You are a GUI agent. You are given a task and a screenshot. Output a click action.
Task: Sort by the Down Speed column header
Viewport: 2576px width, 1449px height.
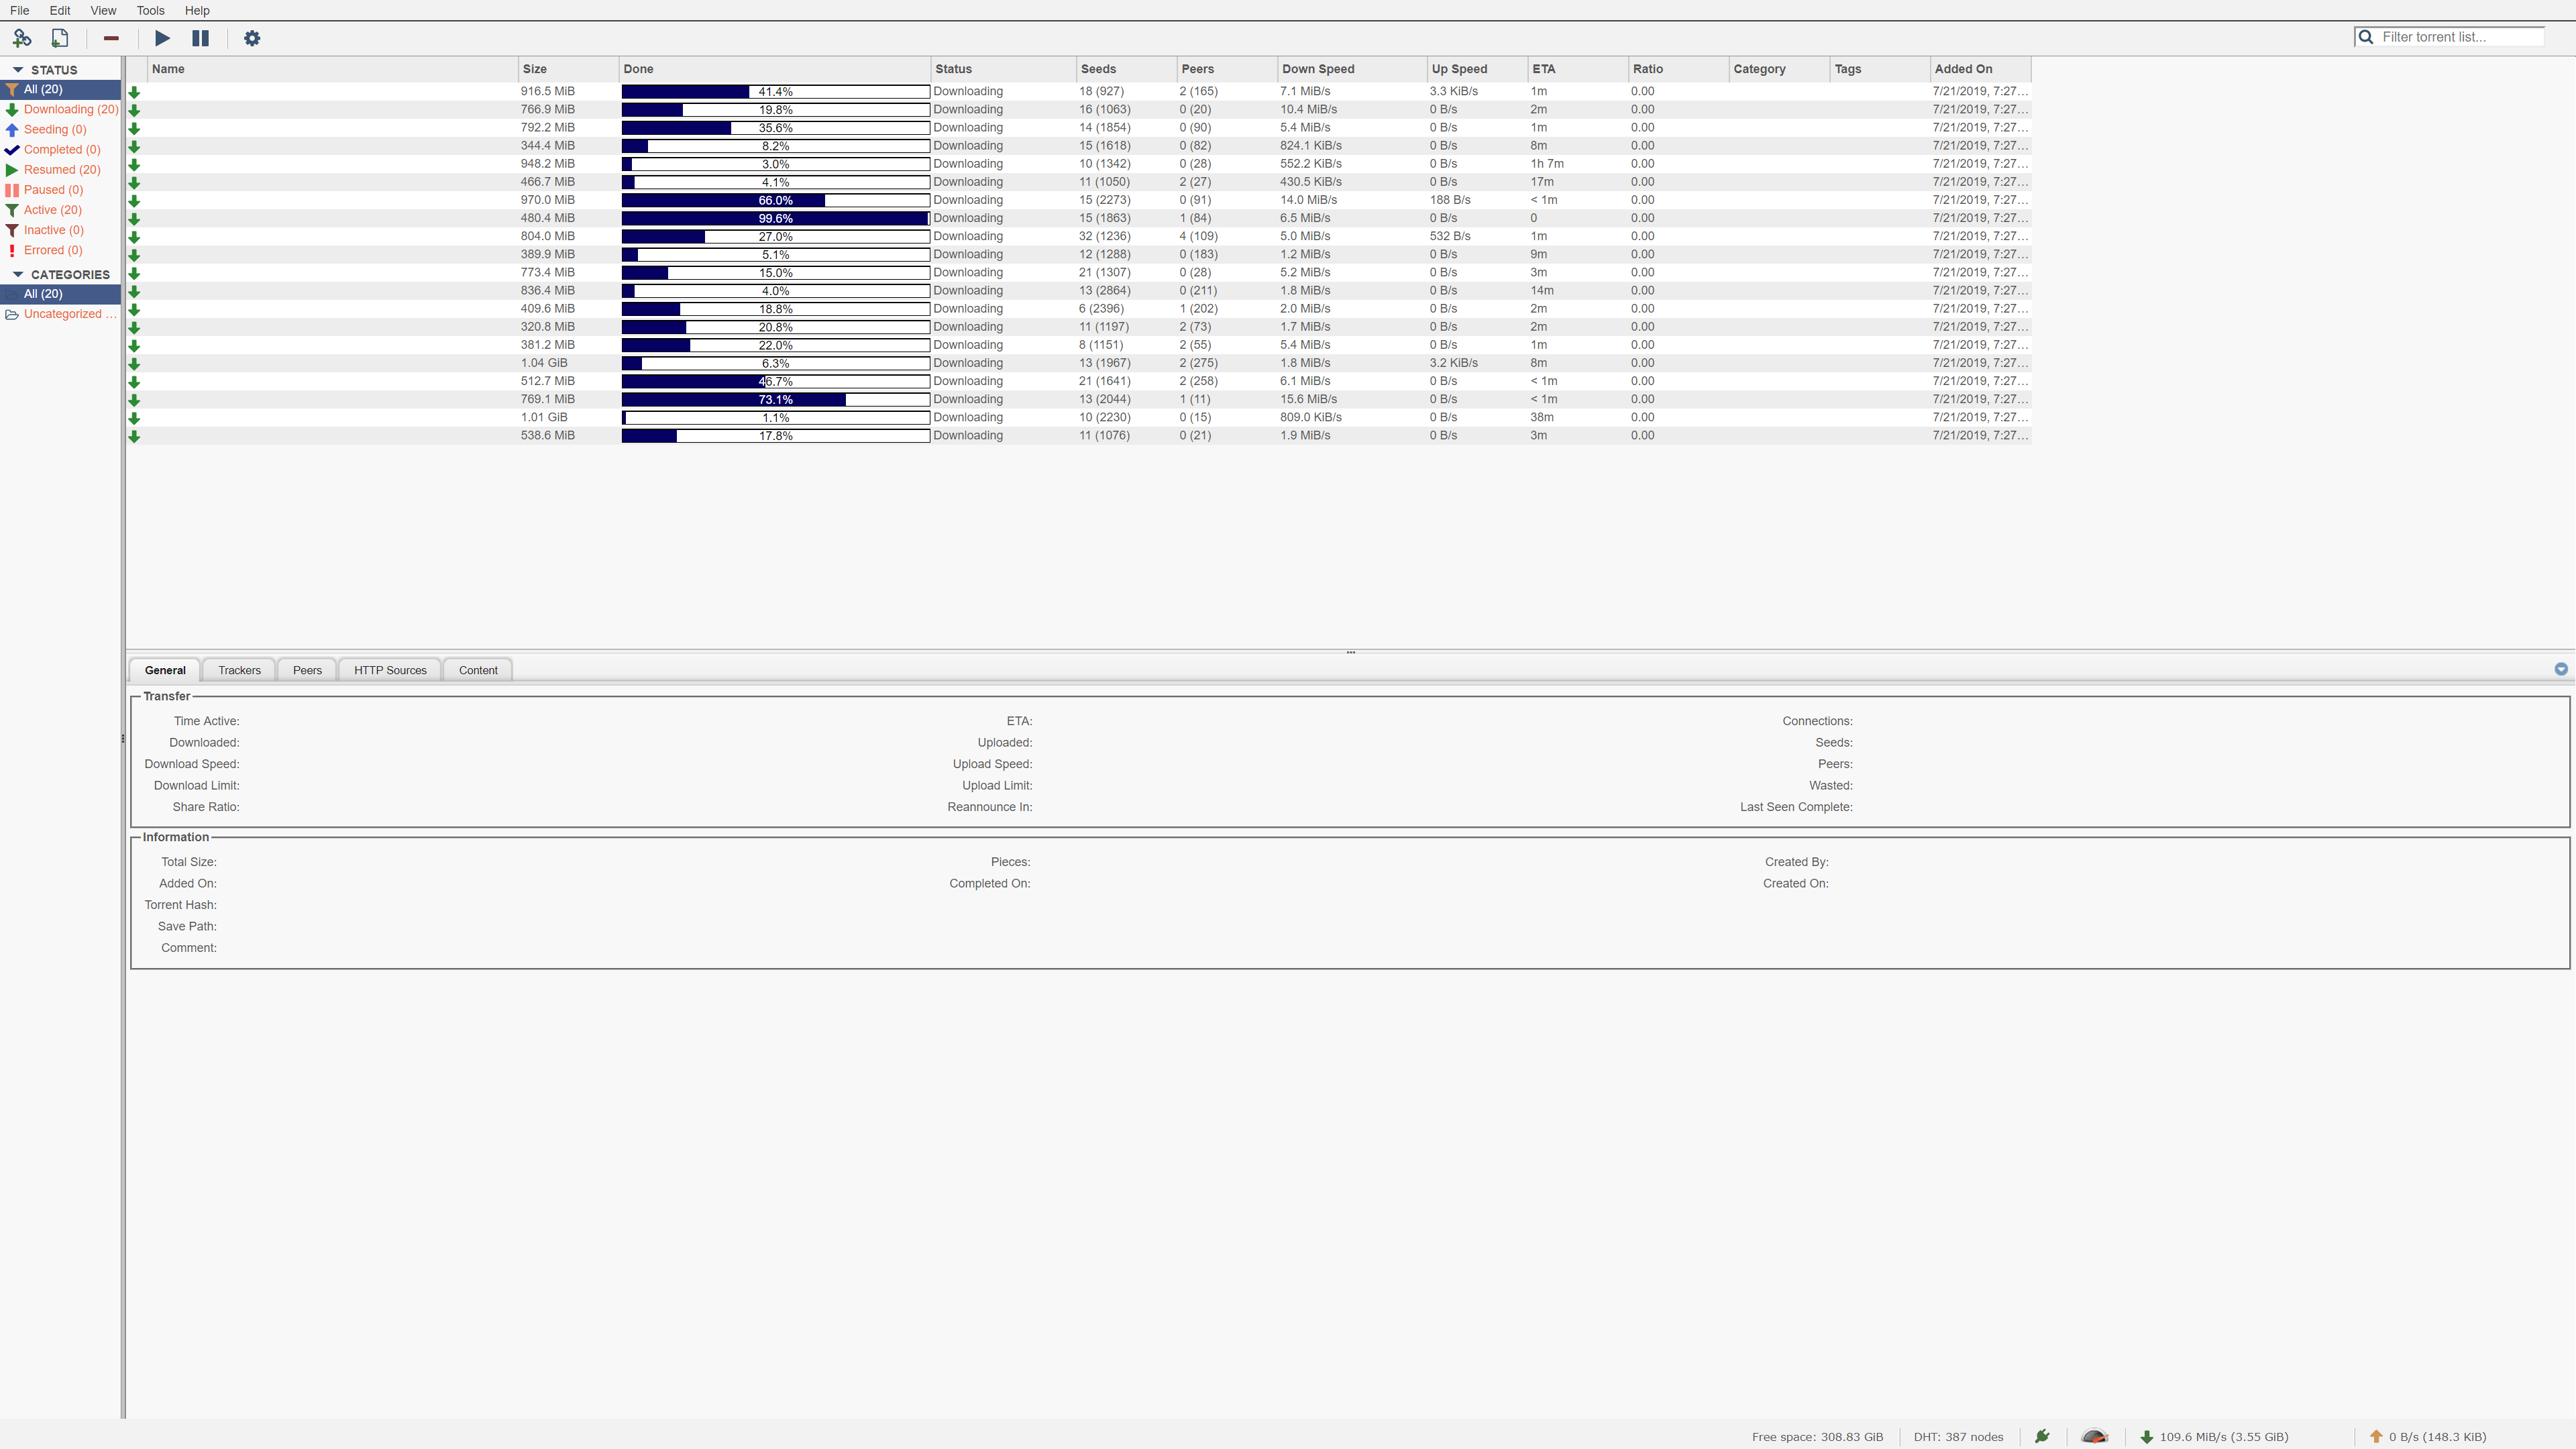1318,69
